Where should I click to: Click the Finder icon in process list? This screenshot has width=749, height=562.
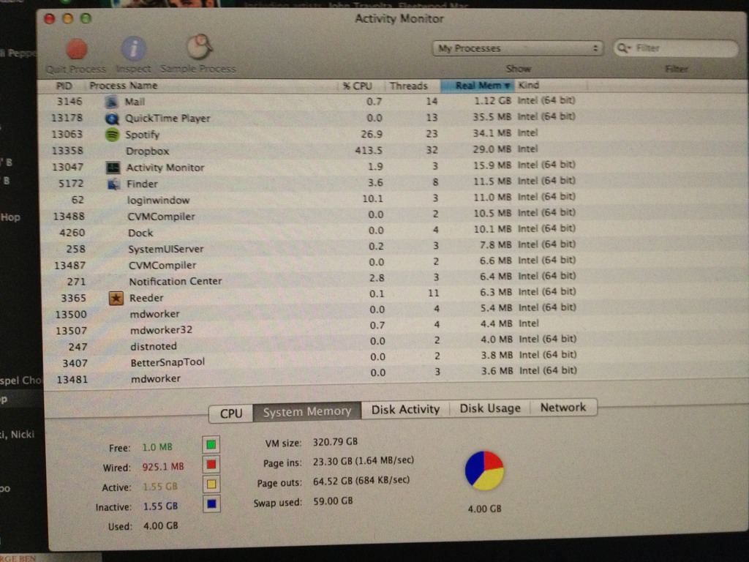click(113, 184)
